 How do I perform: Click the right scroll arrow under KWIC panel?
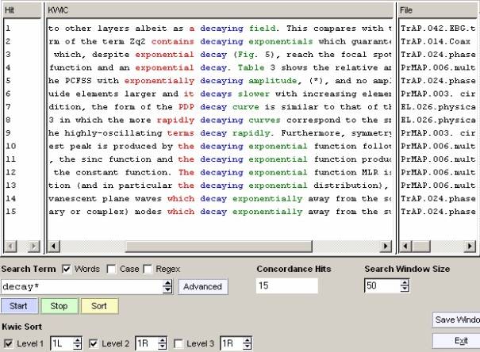386,247
